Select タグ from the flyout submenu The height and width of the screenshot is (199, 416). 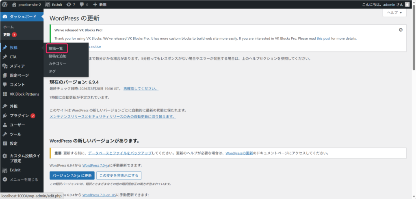tap(52, 71)
